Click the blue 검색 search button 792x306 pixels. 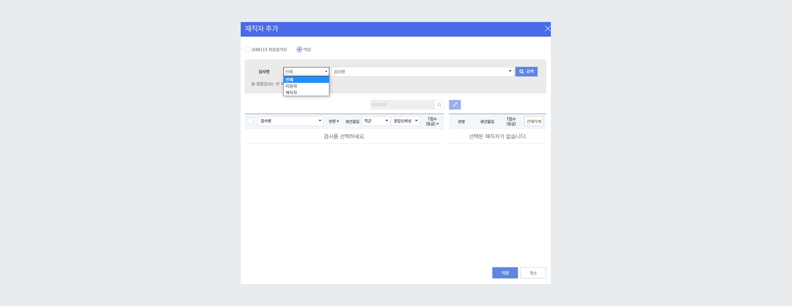pos(526,71)
